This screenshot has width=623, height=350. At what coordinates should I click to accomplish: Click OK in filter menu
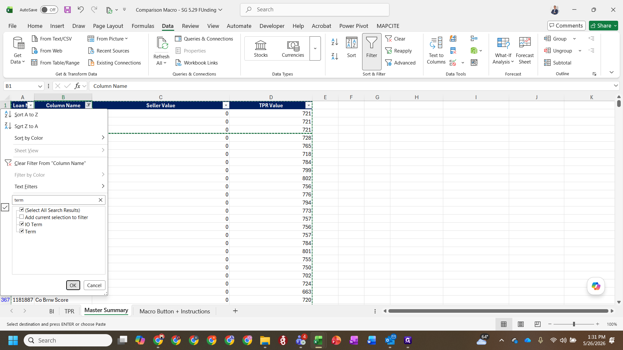click(x=73, y=285)
